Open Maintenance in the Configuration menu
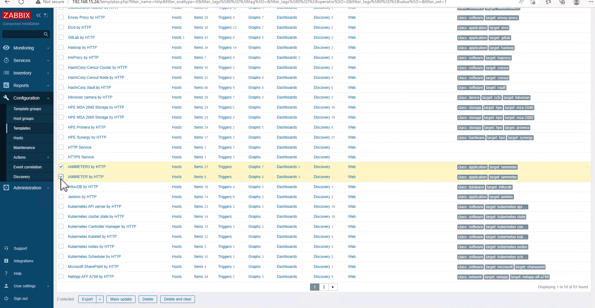595x308 pixels. [24, 148]
